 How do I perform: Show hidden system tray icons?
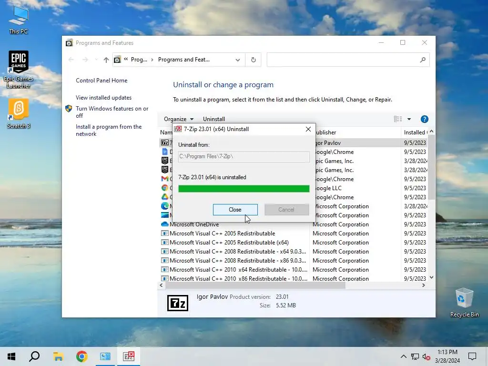(x=403, y=356)
